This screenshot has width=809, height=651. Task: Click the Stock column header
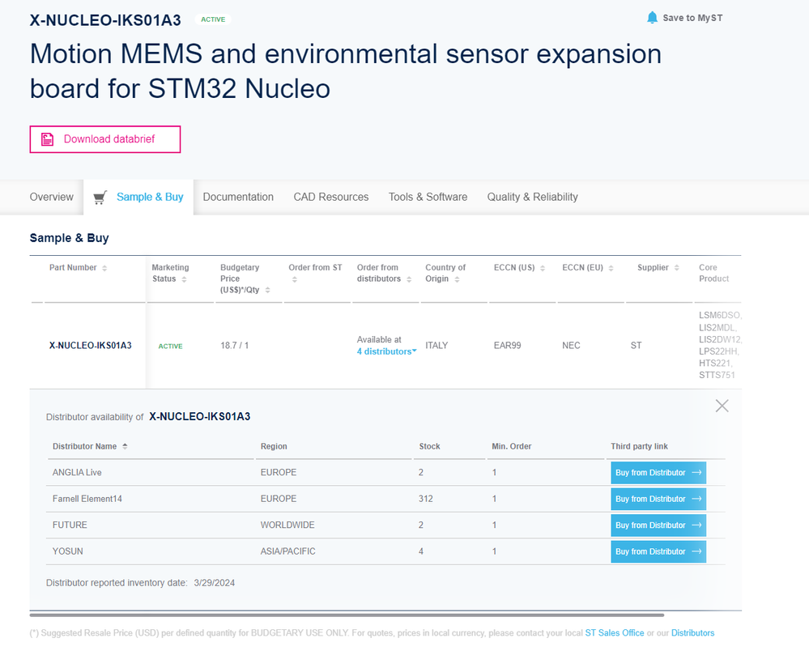coord(429,446)
